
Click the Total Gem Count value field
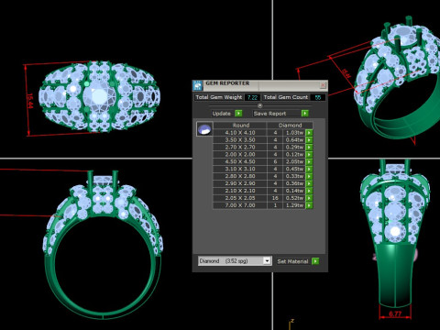pos(318,97)
